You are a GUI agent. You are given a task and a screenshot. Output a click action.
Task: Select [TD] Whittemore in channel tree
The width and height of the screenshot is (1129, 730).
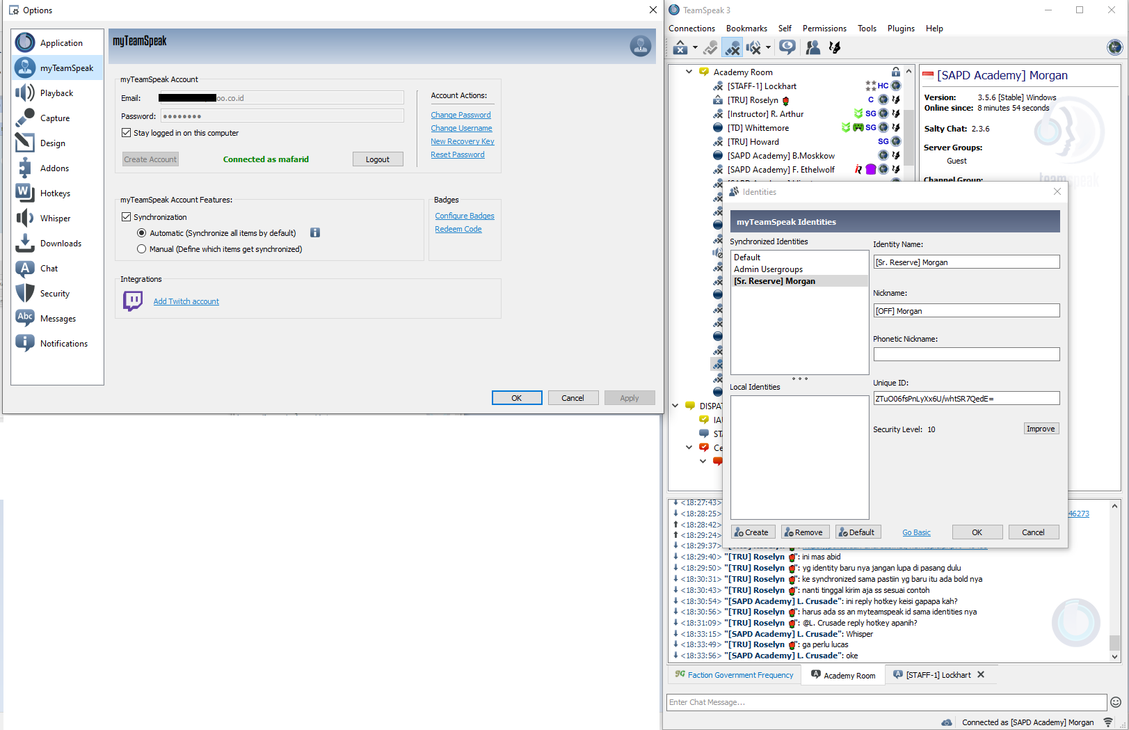[758, 128]
